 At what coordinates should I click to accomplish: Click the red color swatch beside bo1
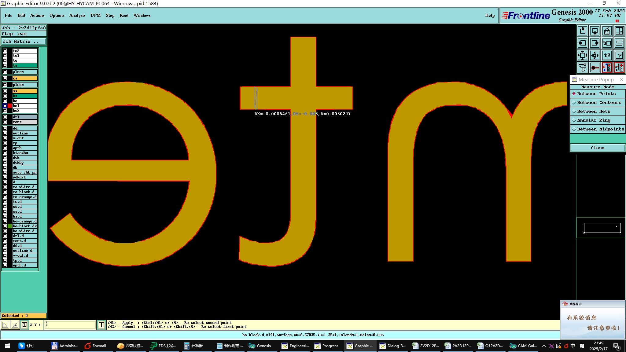point(10,106)
